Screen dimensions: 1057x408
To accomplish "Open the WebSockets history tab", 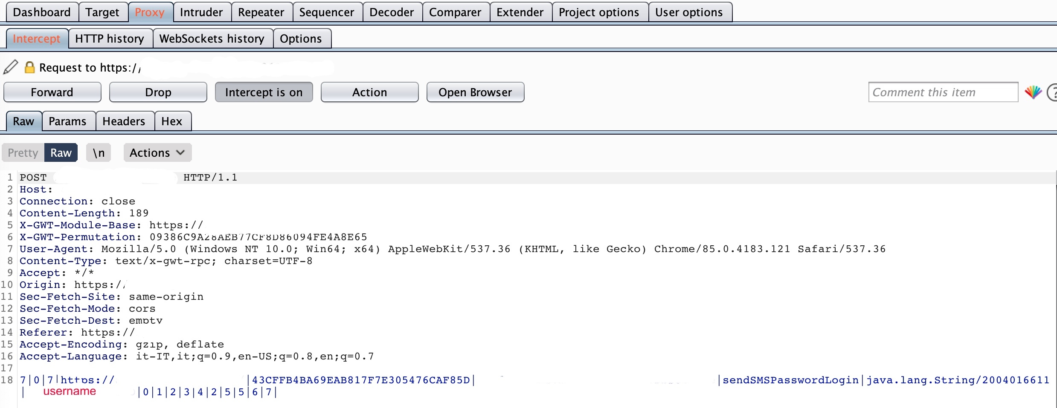I will click(x=212, y=39).
